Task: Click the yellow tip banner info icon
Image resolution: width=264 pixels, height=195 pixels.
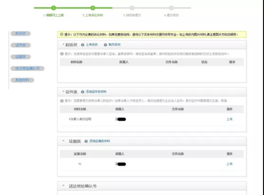Action: pyautogui.click(x=61, y=35)
